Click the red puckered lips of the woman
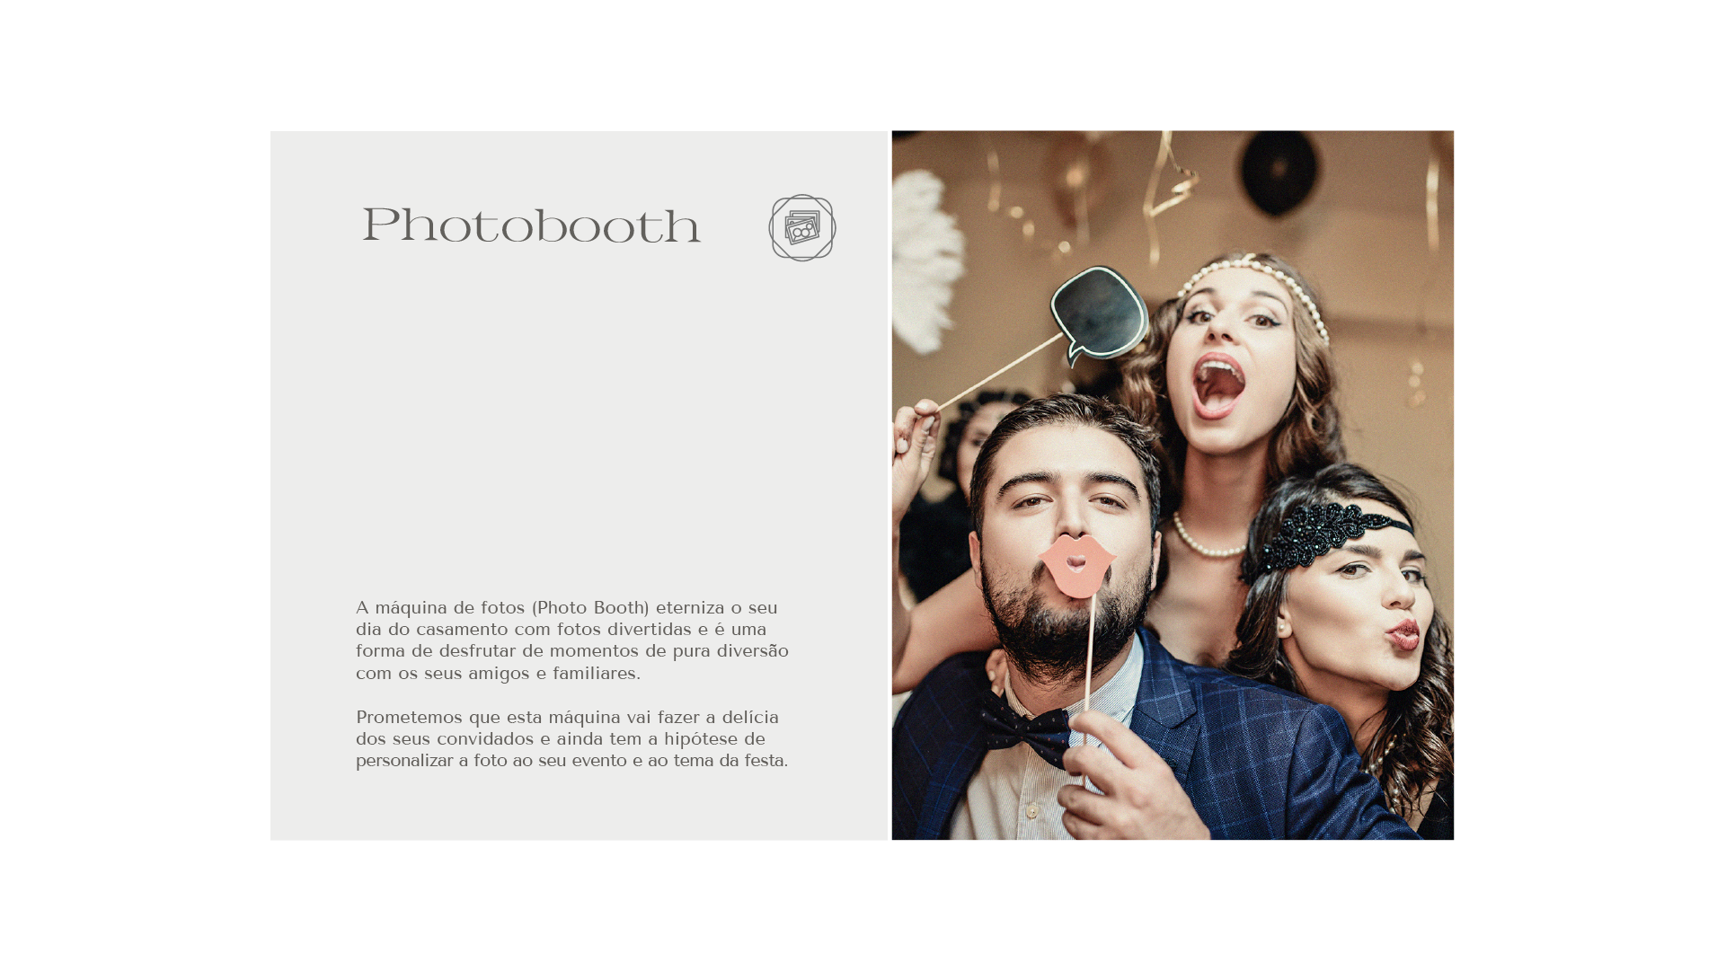 coord(1403,634)
